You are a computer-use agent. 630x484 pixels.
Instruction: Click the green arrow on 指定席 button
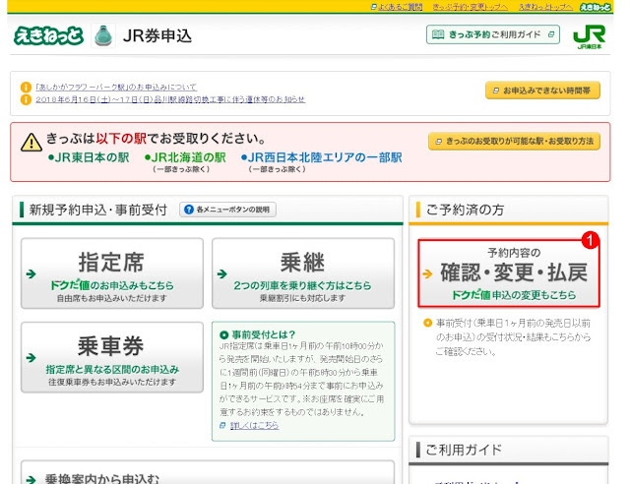point(31,273)
